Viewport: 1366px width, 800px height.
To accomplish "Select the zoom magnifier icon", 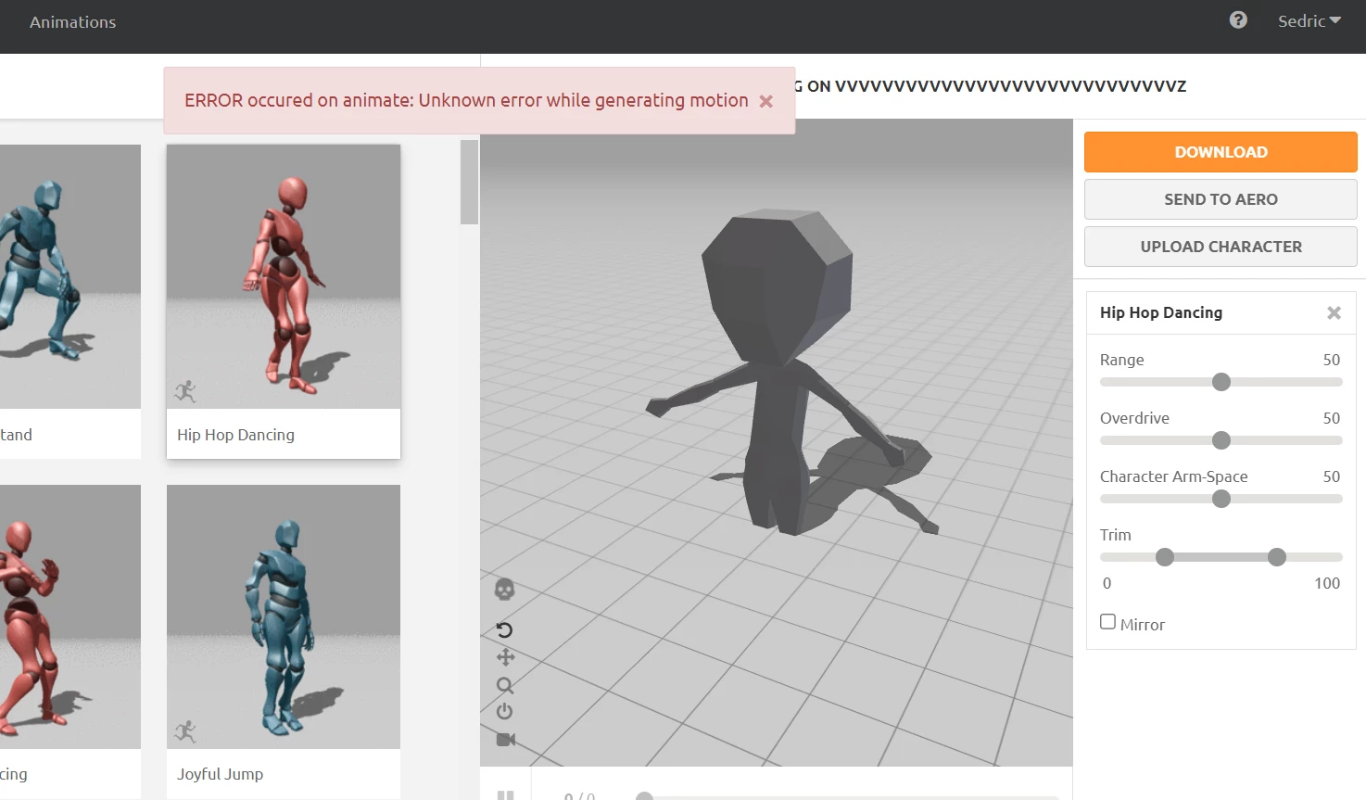I will [505, 686].
